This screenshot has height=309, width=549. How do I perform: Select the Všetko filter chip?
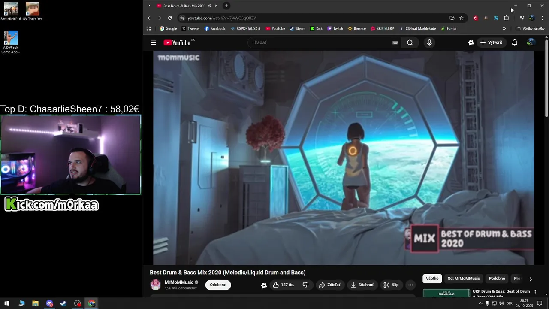[x=432, y=279]
